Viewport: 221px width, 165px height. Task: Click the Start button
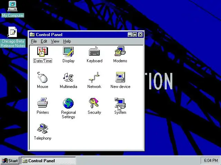[x=10, y=161]
